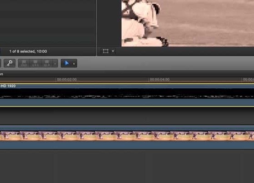
Task: Click the empty timeline area below the clips
Action: coord(127,166)
